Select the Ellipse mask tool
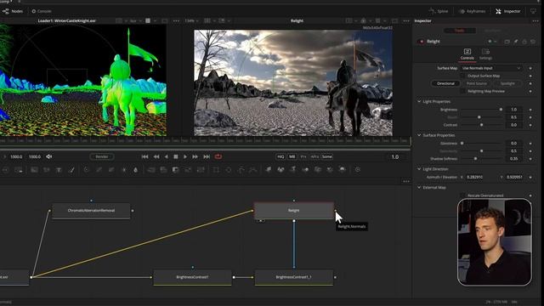 [x=229, y=170]
